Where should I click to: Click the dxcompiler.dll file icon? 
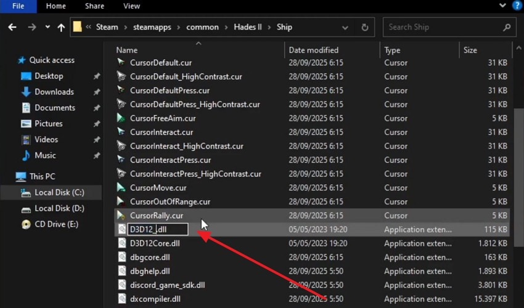pos(122,299)
